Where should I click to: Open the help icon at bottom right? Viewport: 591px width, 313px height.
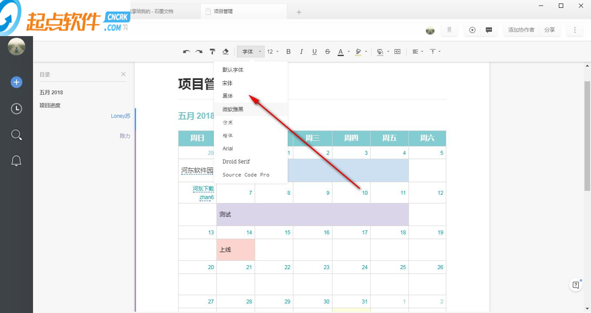pyautogui.click(x=576, y=285)
